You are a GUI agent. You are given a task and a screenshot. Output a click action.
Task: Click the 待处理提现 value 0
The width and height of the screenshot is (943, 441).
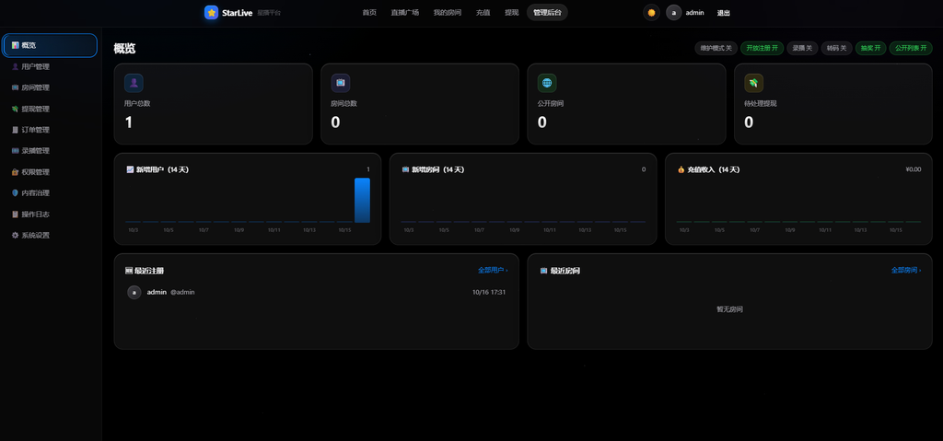click(749, 122)
